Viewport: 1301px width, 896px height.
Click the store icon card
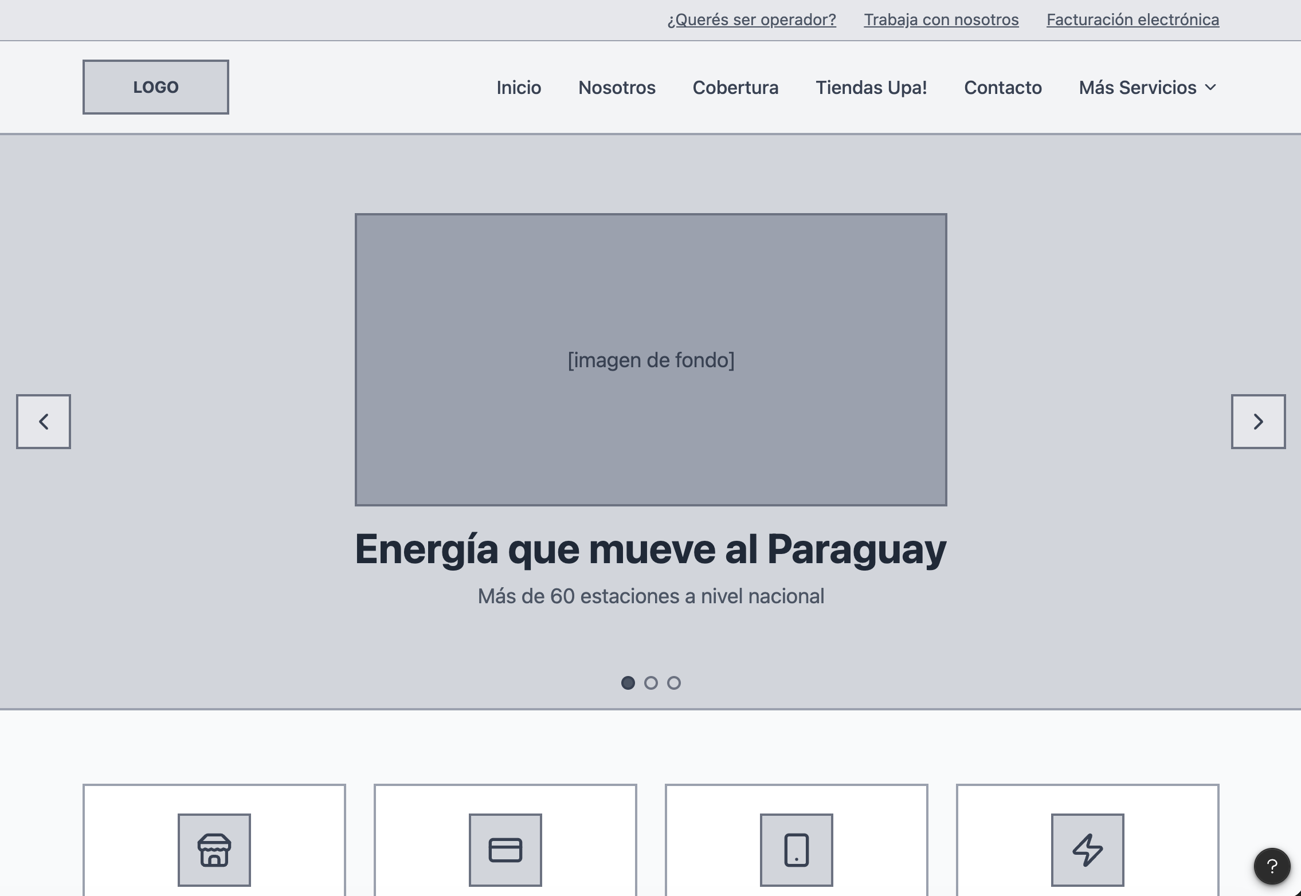(x=214, y=839)
